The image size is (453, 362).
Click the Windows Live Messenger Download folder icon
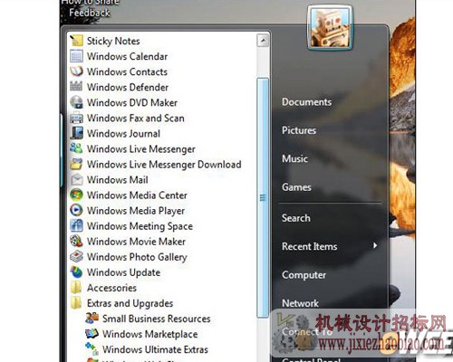click(x=76, y=164)
